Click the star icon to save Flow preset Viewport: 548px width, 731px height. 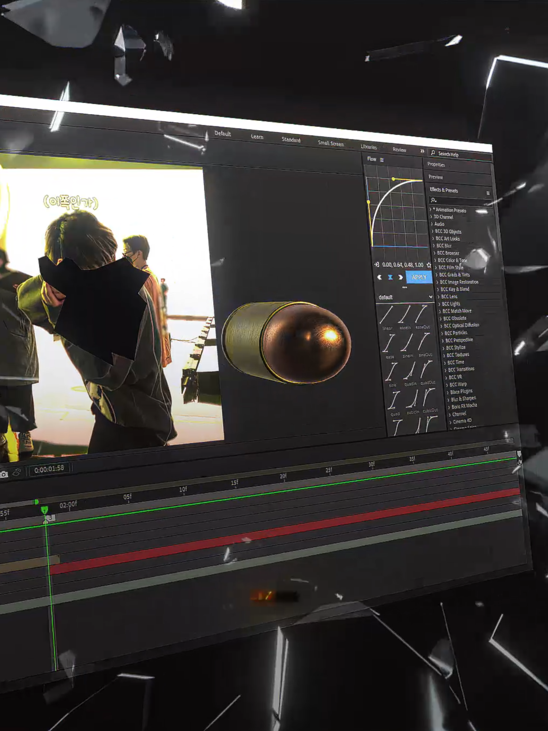point(429,265)
